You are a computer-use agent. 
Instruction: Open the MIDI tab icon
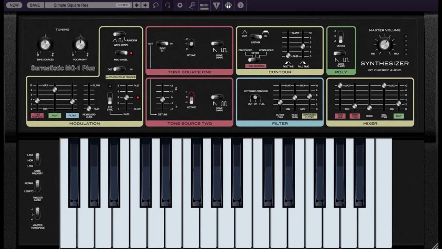(204, 5)
